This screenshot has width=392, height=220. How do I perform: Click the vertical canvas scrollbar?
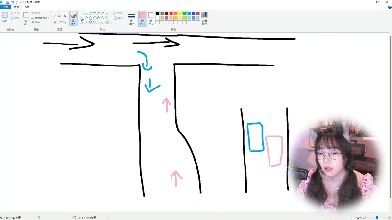coord(390,117)
